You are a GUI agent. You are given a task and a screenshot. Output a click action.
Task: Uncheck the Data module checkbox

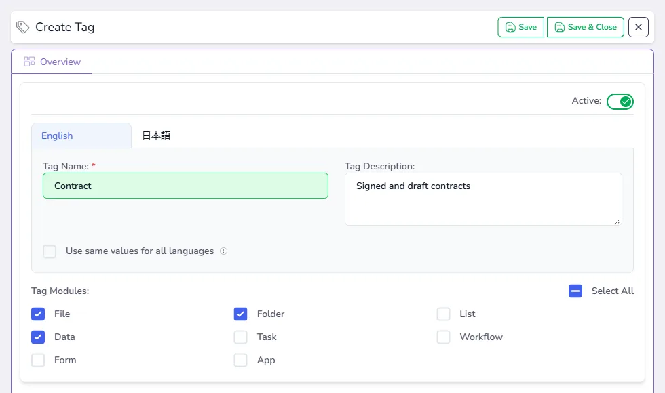[x=38, y=337]
